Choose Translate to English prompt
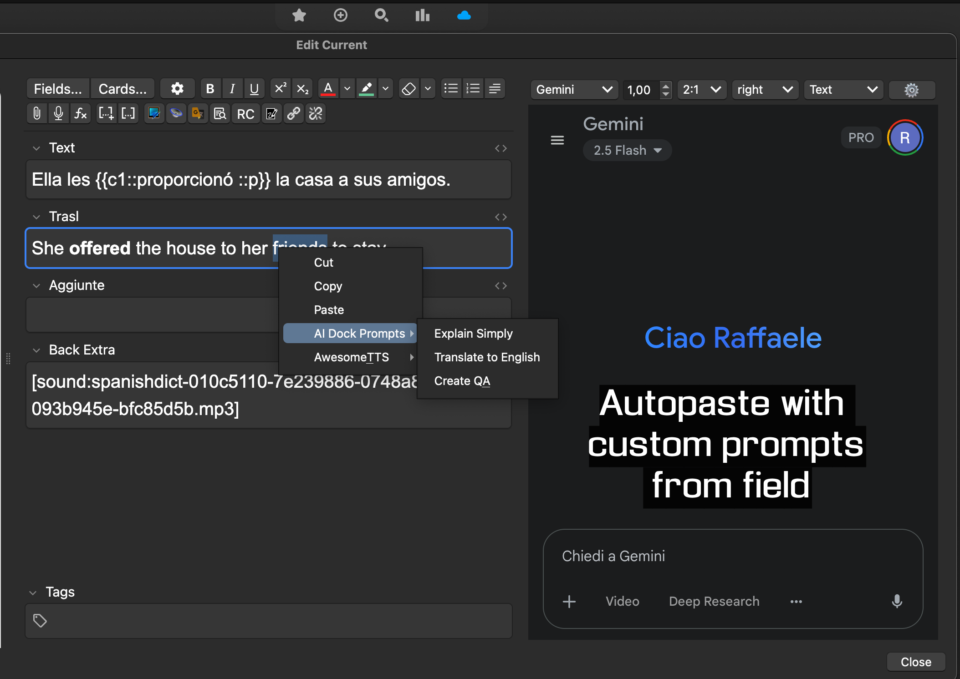This screenshot has width=960, height=679. 487,357
